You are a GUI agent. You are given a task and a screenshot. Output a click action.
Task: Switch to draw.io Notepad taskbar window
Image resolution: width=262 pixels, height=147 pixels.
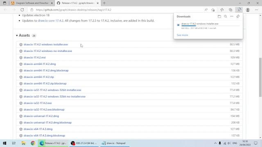(x=115, y=143)
